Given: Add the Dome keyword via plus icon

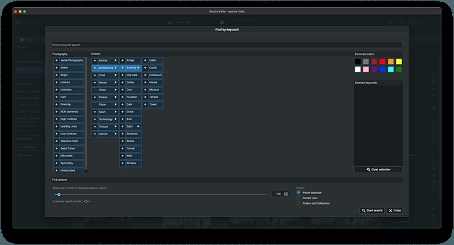Looking at the screenshot, I should point(123,83).
